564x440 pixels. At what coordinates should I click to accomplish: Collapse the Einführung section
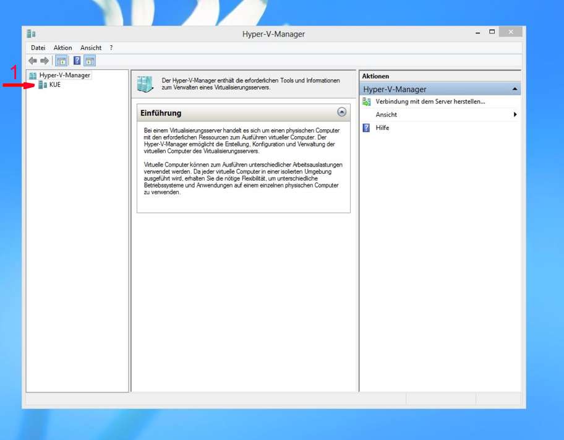(x=342, y=112)
